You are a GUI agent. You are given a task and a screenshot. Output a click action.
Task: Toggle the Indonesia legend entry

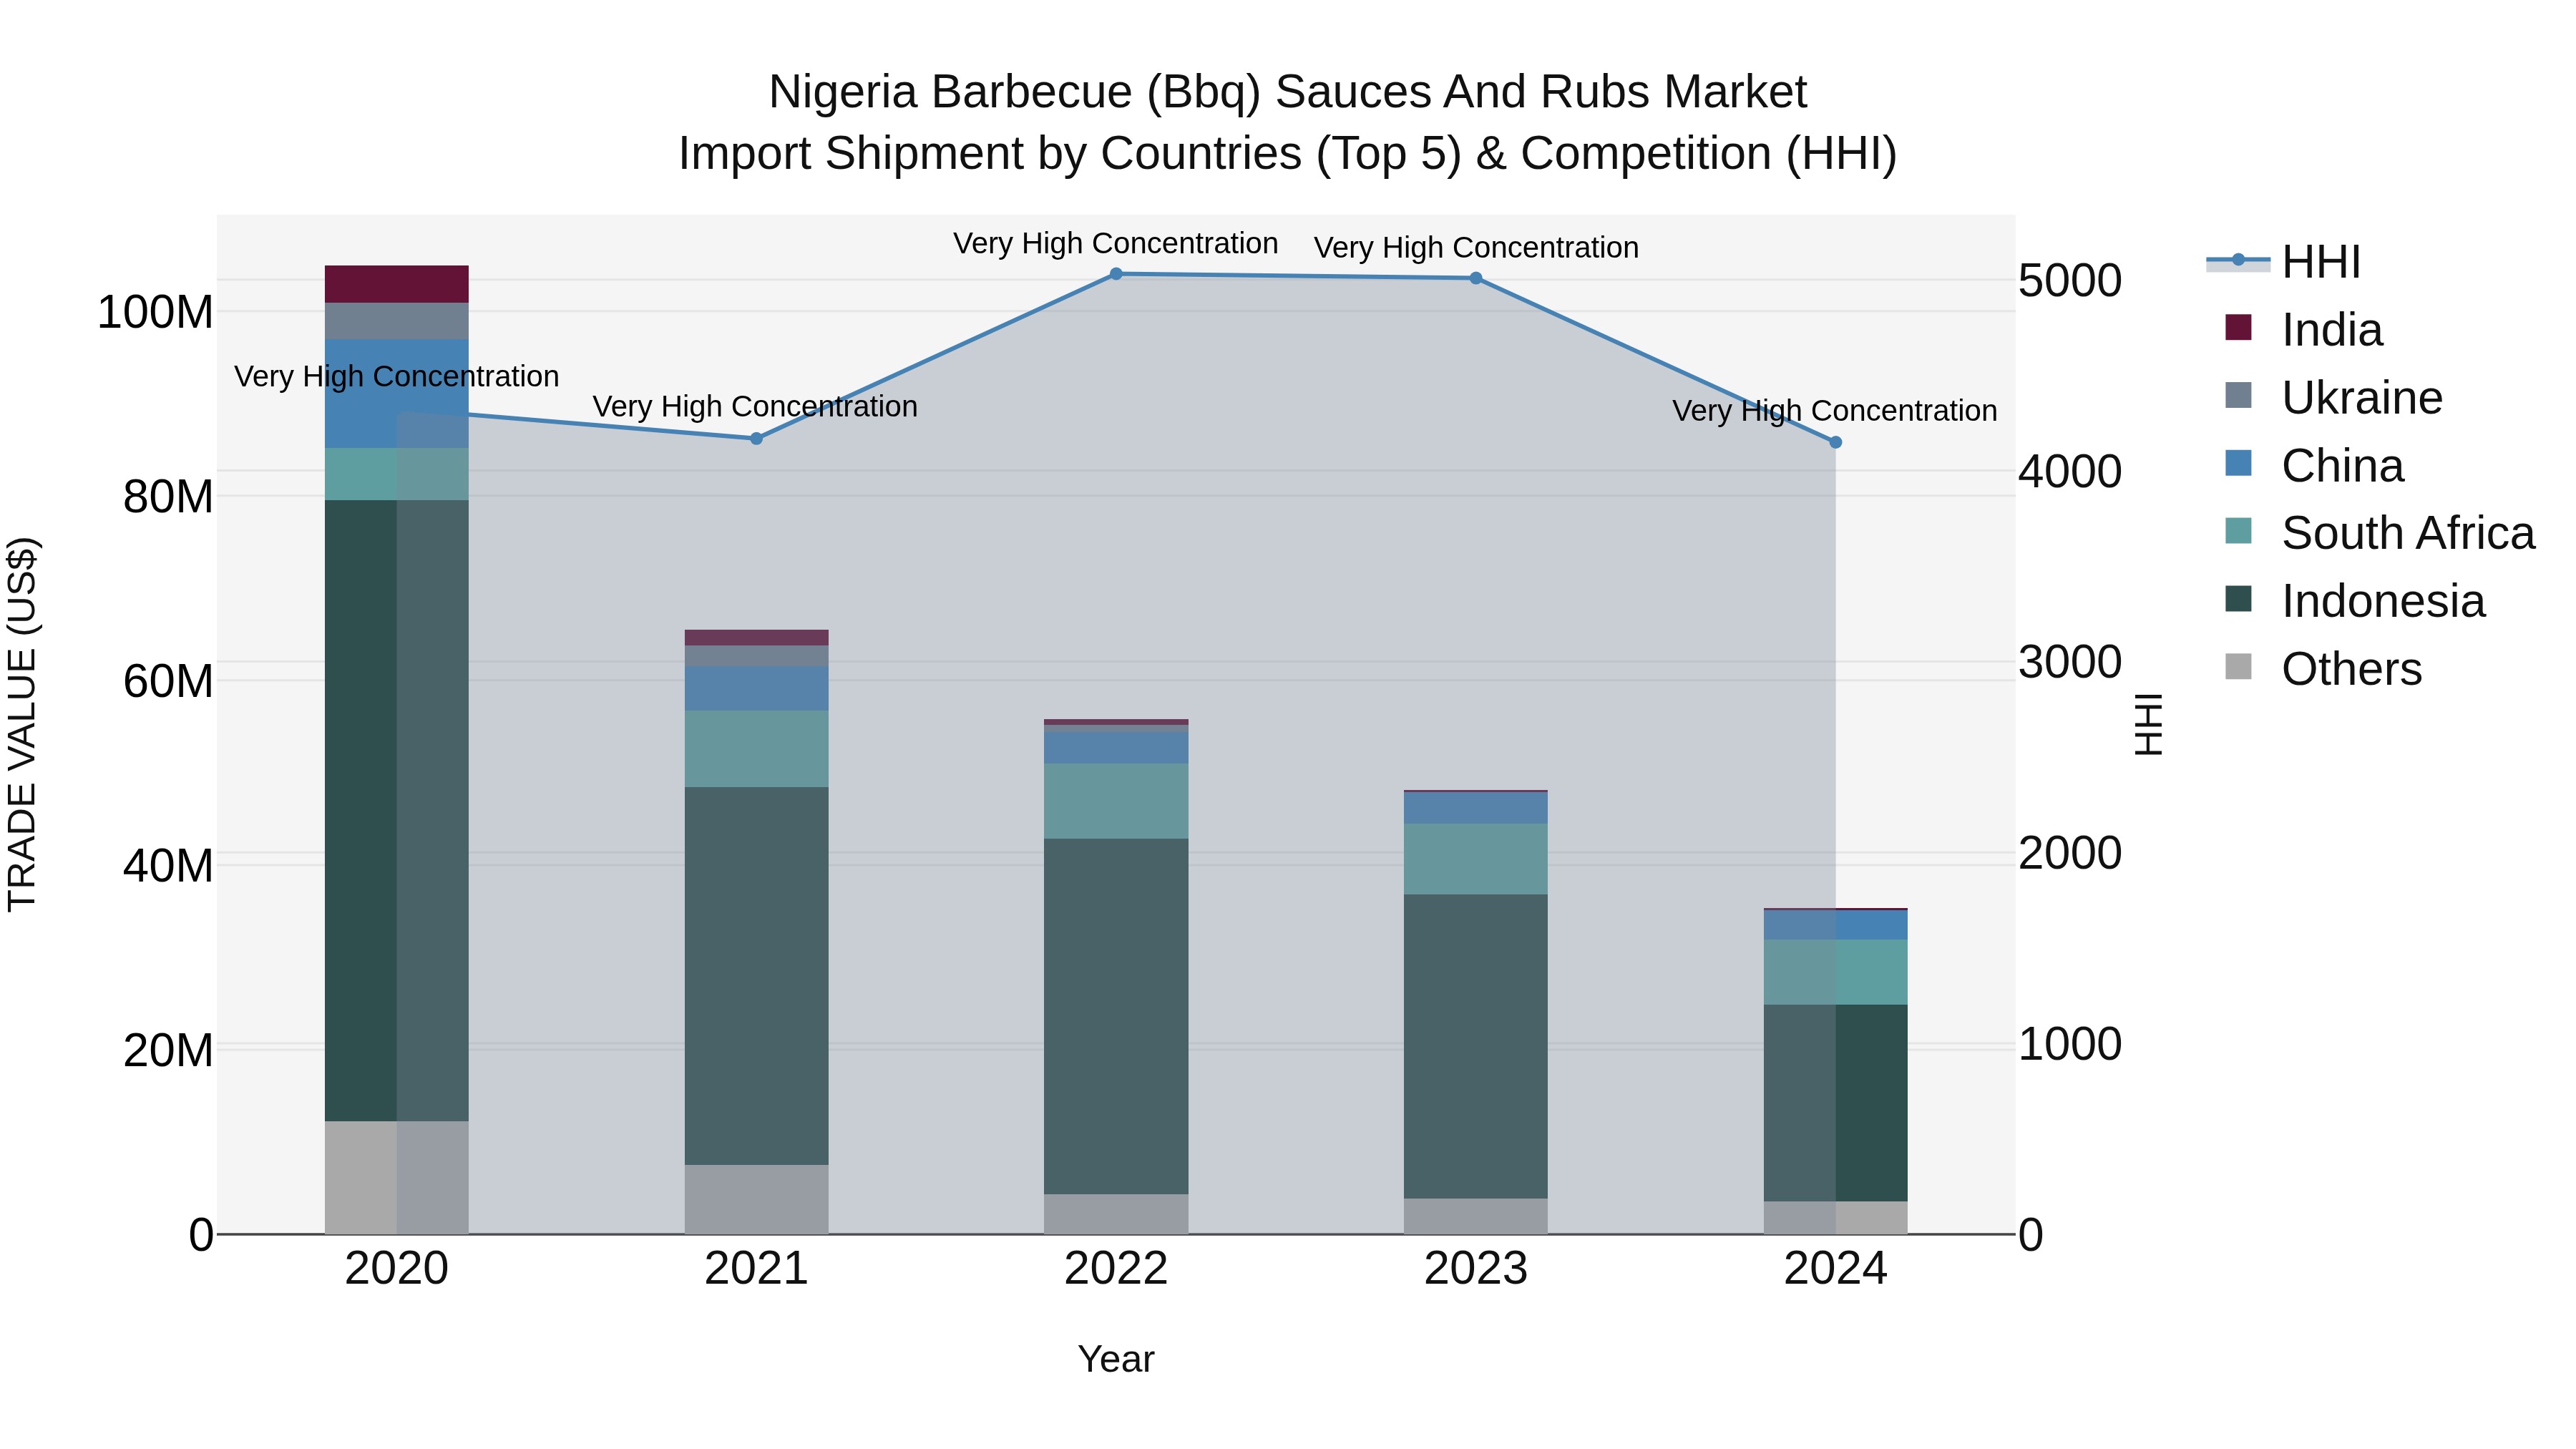(x=2355, y=601)
